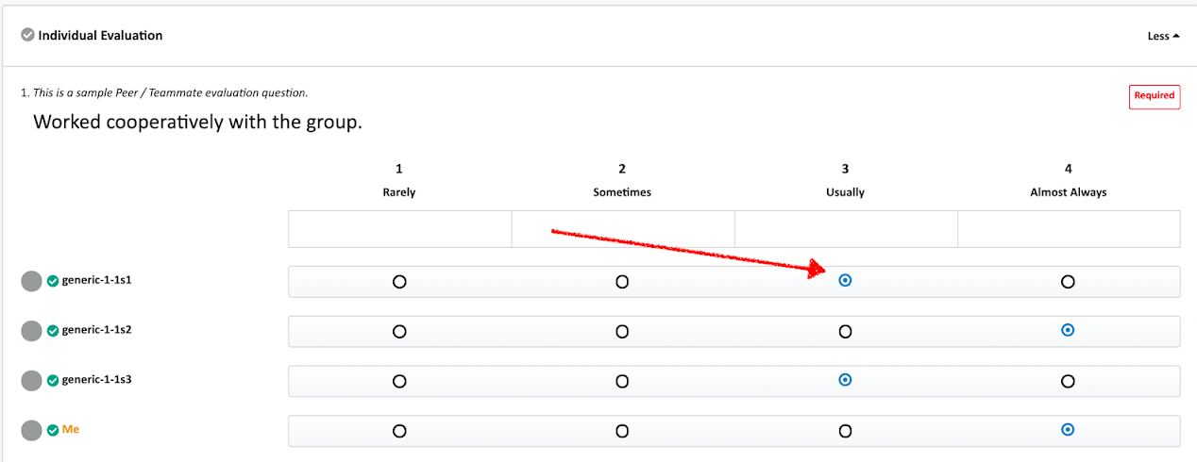This screenshot has width=1197, height=462.
Task: Click the green check next to generic-1-1s2
Action: (53, 331)
